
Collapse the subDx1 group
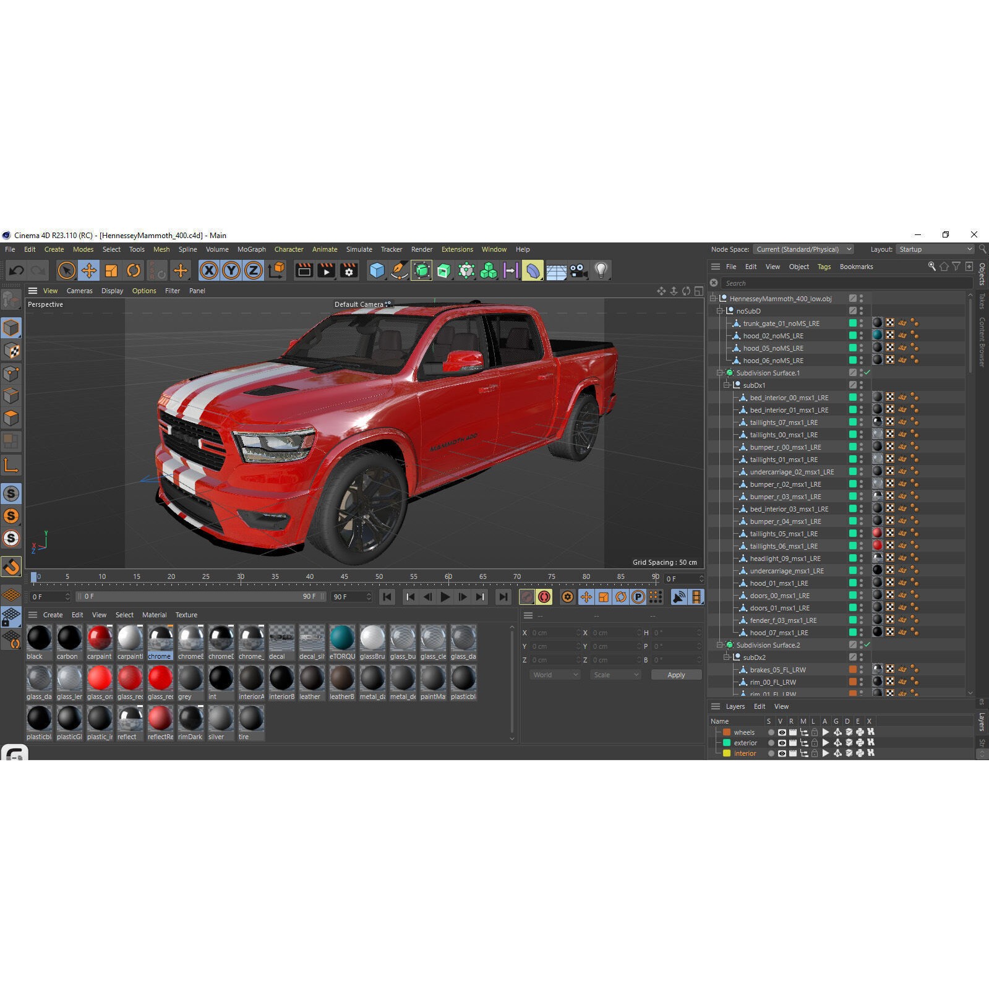click(x=727, y=385)
